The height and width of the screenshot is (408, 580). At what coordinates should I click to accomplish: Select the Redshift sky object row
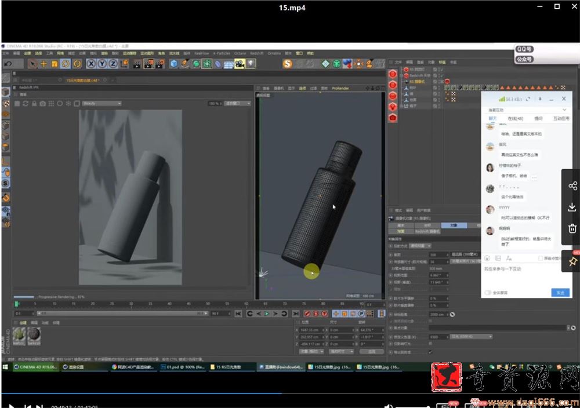coord(419,75)
